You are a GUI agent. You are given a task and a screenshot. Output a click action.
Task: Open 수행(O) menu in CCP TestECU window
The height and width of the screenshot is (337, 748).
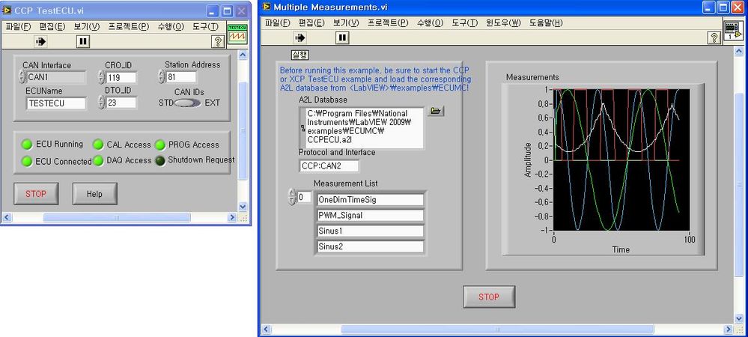171,27
